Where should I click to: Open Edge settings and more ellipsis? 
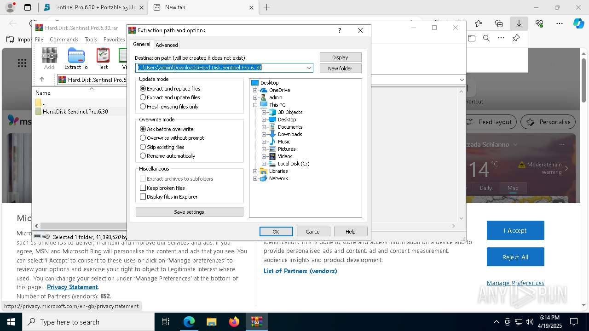[x=560, y=23]
